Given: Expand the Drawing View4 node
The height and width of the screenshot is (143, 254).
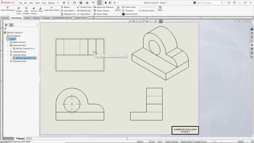Looking at the screenshot, I should [8, 61].
